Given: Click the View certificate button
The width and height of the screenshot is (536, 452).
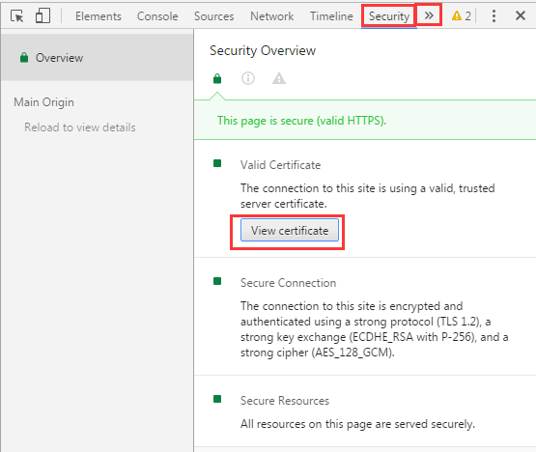Looking at the screenshot, I should [290, 231].
